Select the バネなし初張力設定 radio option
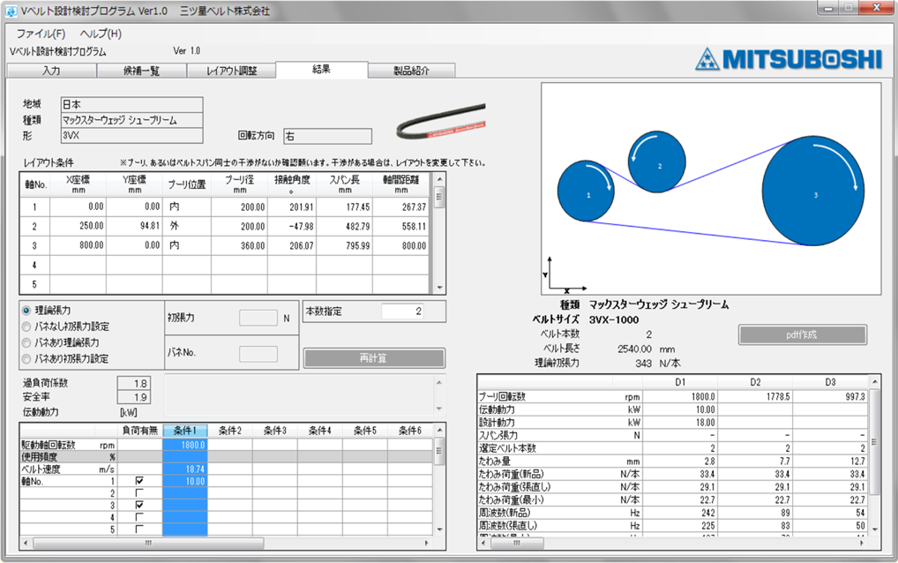 (x=26, y=327)
